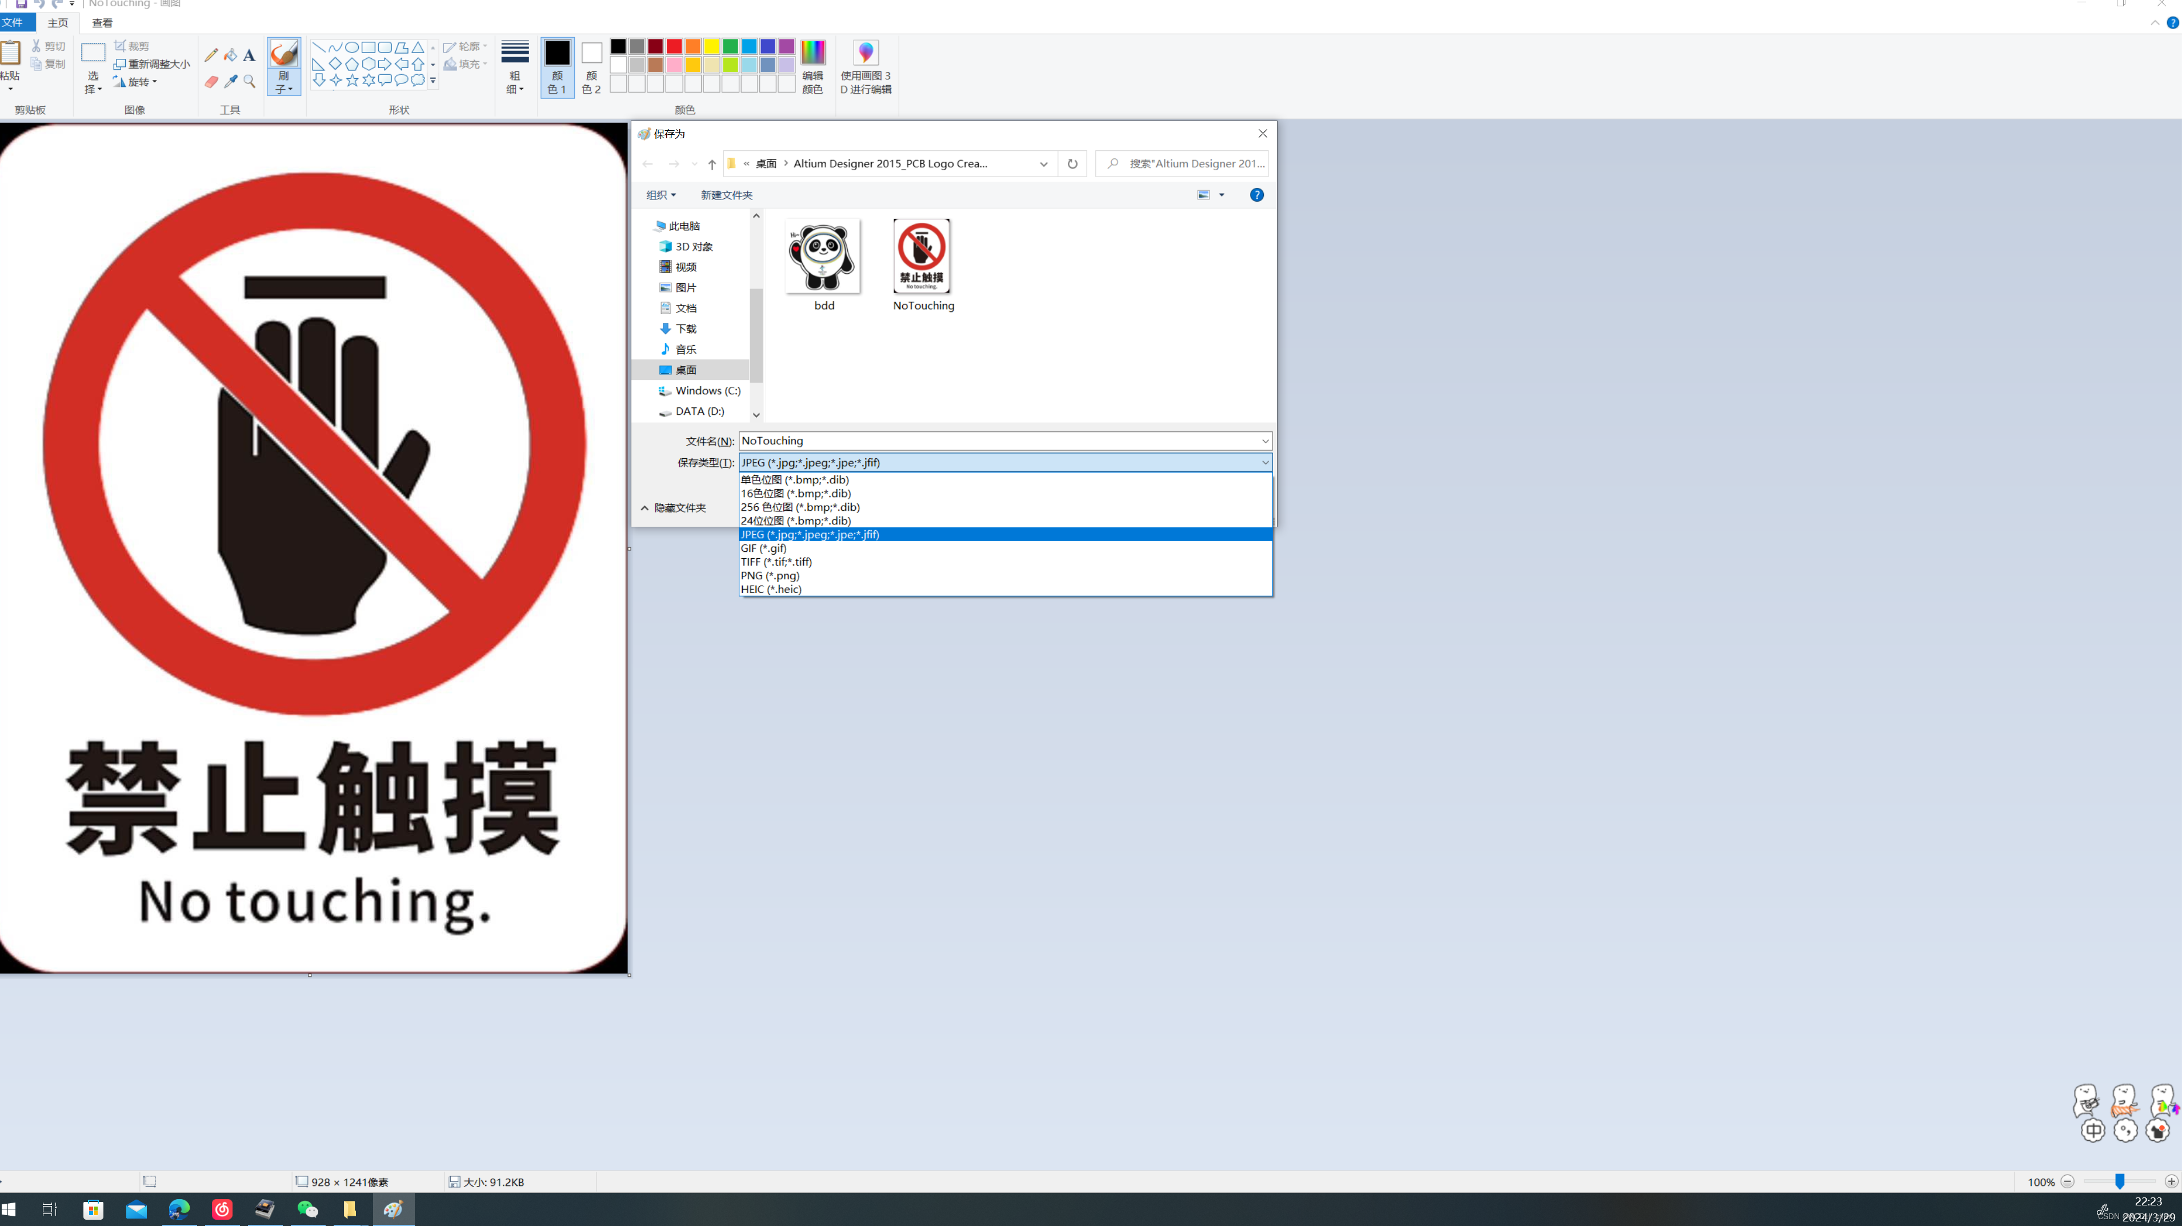Screen dimensions: 2182x1226
Task: Choose TIFF (*.tif;*.tiff) file type
Action: [1006, 562]
